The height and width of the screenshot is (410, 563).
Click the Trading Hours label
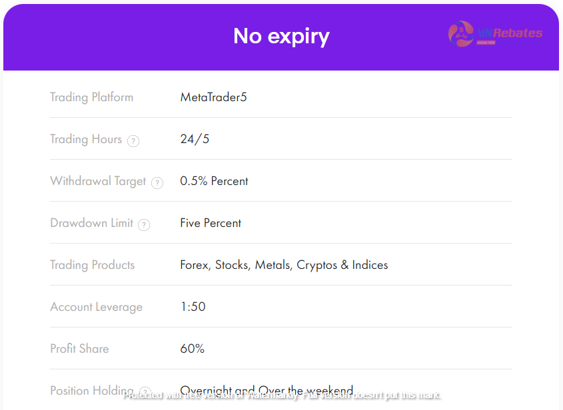coord(86,139)
